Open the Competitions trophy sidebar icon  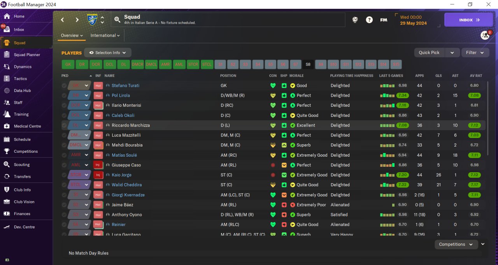pyautogui.click(x=7, y=151)
